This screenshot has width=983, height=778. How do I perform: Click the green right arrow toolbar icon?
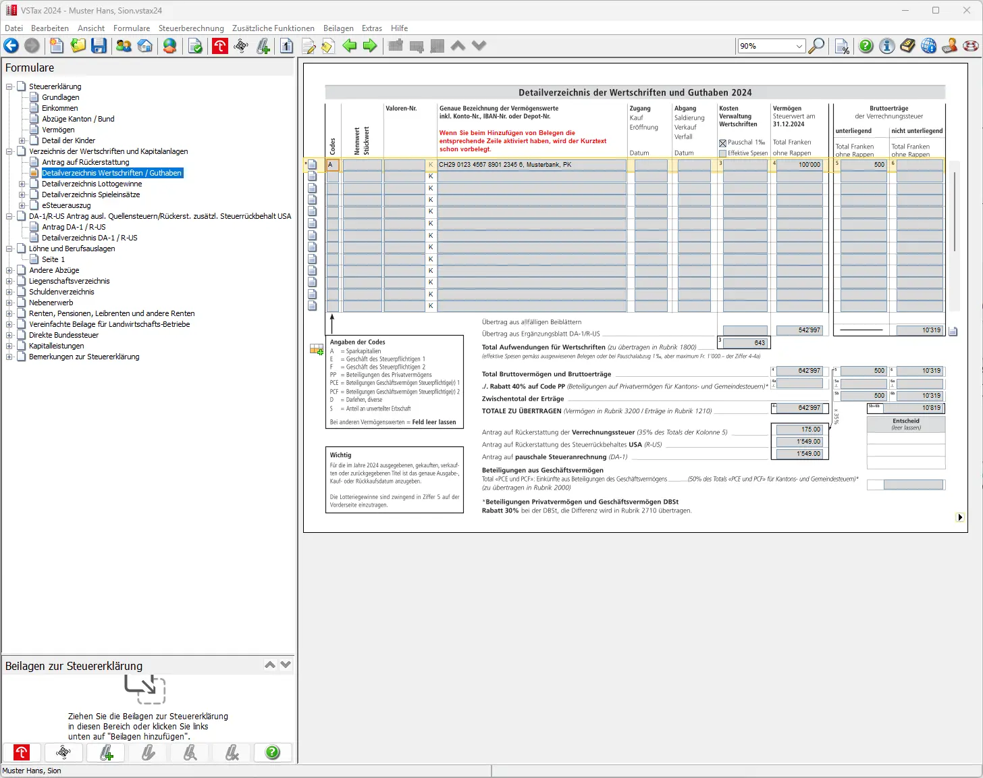coord(370,46)
